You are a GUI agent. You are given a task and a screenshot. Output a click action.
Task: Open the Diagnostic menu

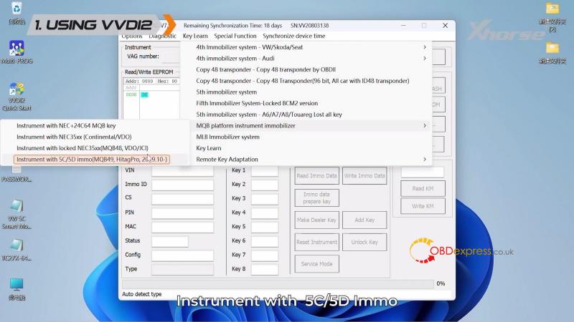pyautogui.click(x=163, y=36)
